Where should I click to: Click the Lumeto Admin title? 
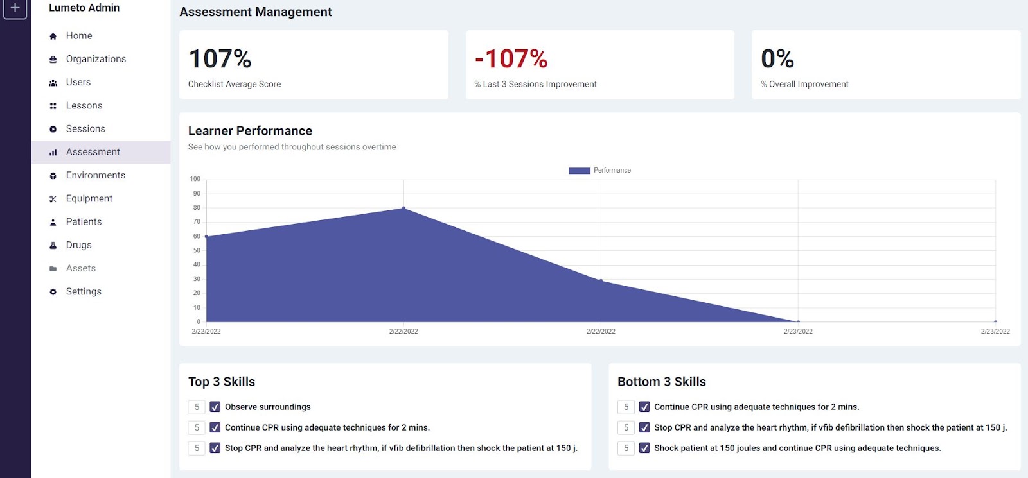pos(84,8)
